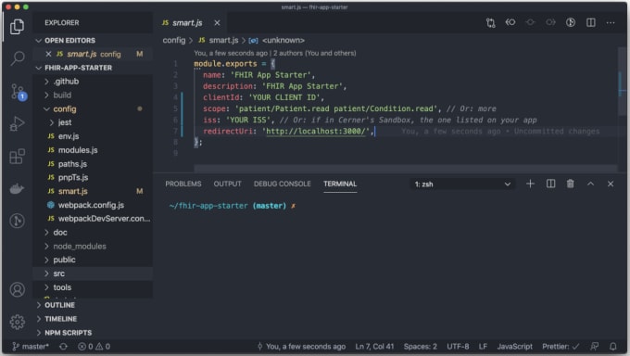Collapse the FHIR-APP-STARTER root folder

pos(39,68)
